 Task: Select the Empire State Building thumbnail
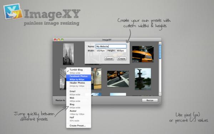(x=68, y=54)
